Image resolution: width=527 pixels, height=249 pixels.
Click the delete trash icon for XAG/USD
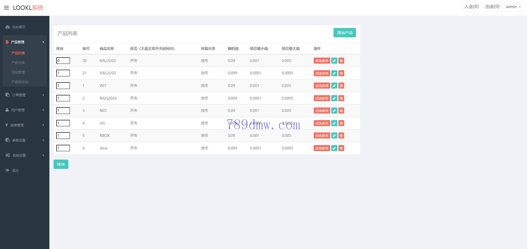pyautogui.click(x=341, y=73)
